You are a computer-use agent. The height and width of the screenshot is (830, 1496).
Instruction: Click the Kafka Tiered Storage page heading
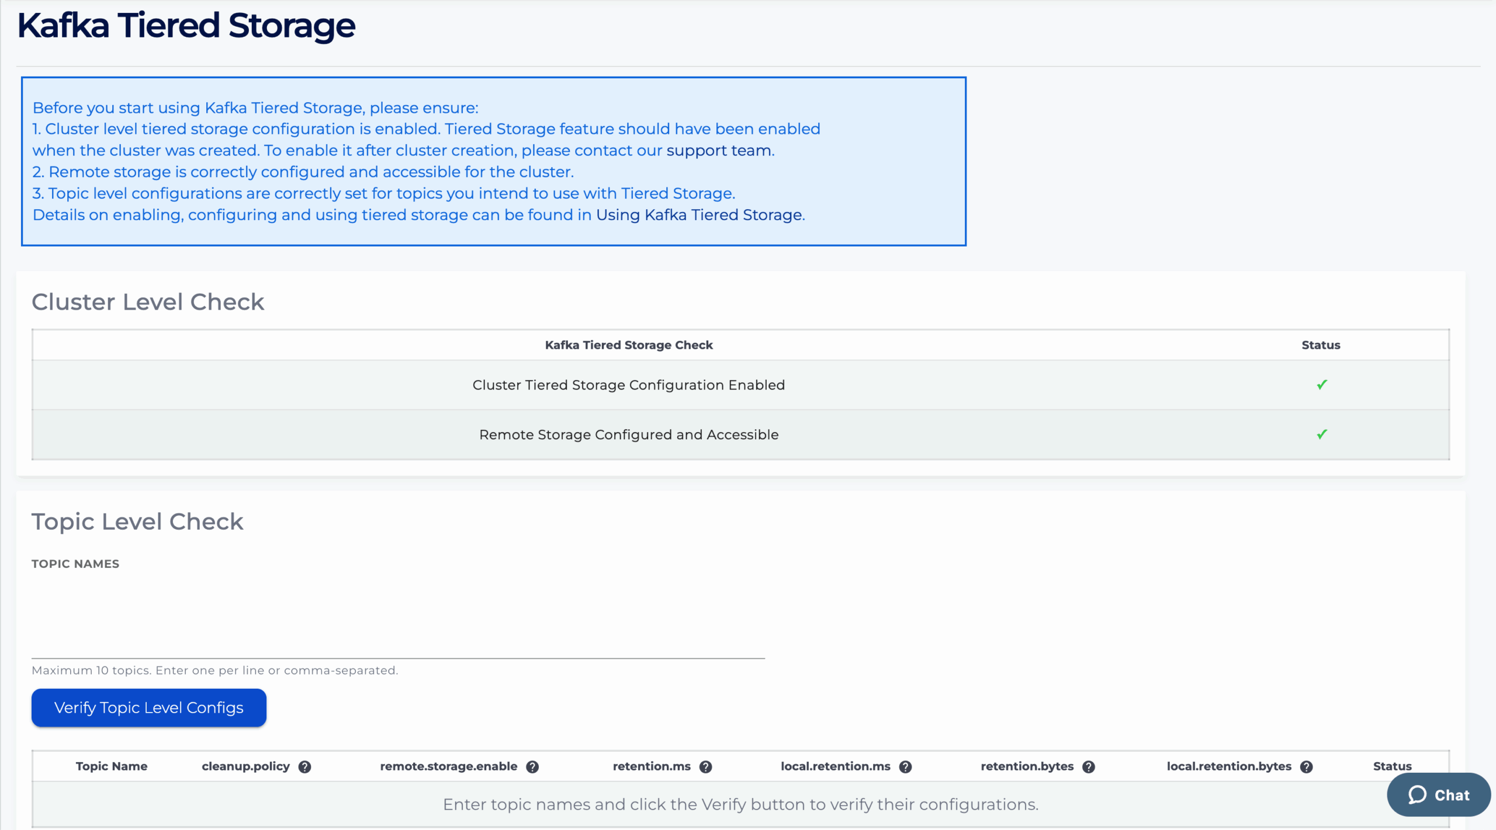point(186,26)
